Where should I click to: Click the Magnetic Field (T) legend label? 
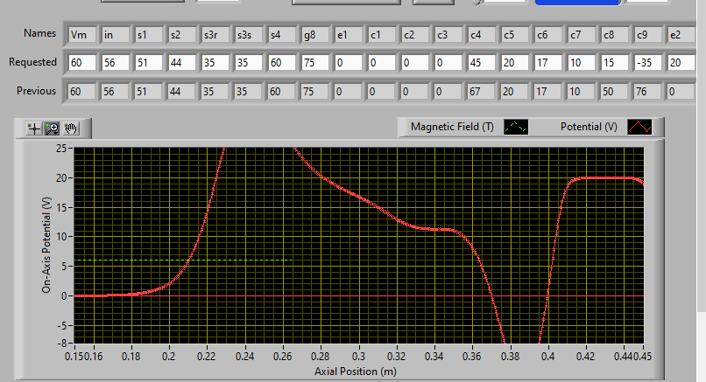(452, 127)
